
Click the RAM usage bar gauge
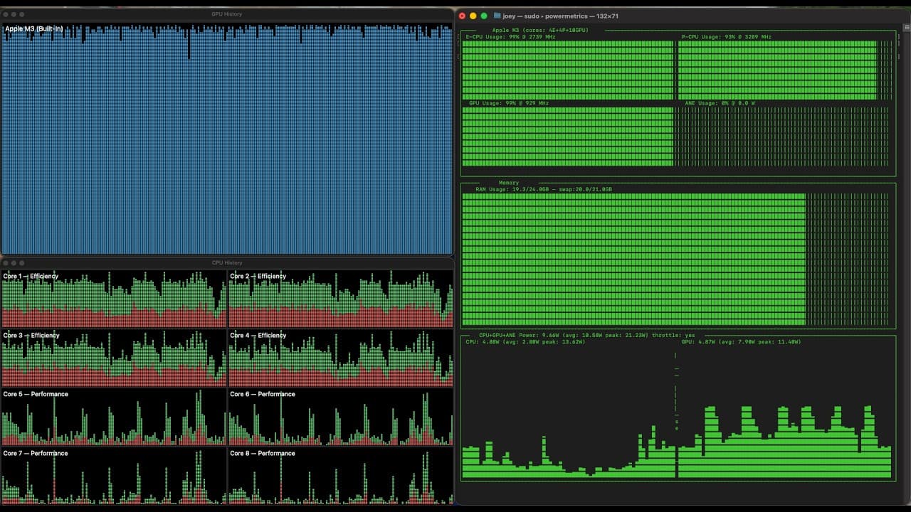(676, 260)
